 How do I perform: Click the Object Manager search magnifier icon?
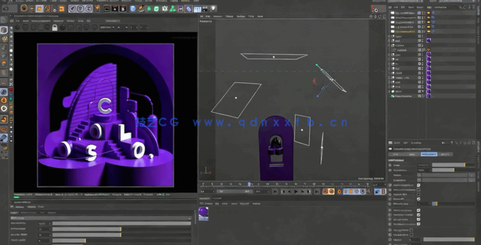pos(460,7)
